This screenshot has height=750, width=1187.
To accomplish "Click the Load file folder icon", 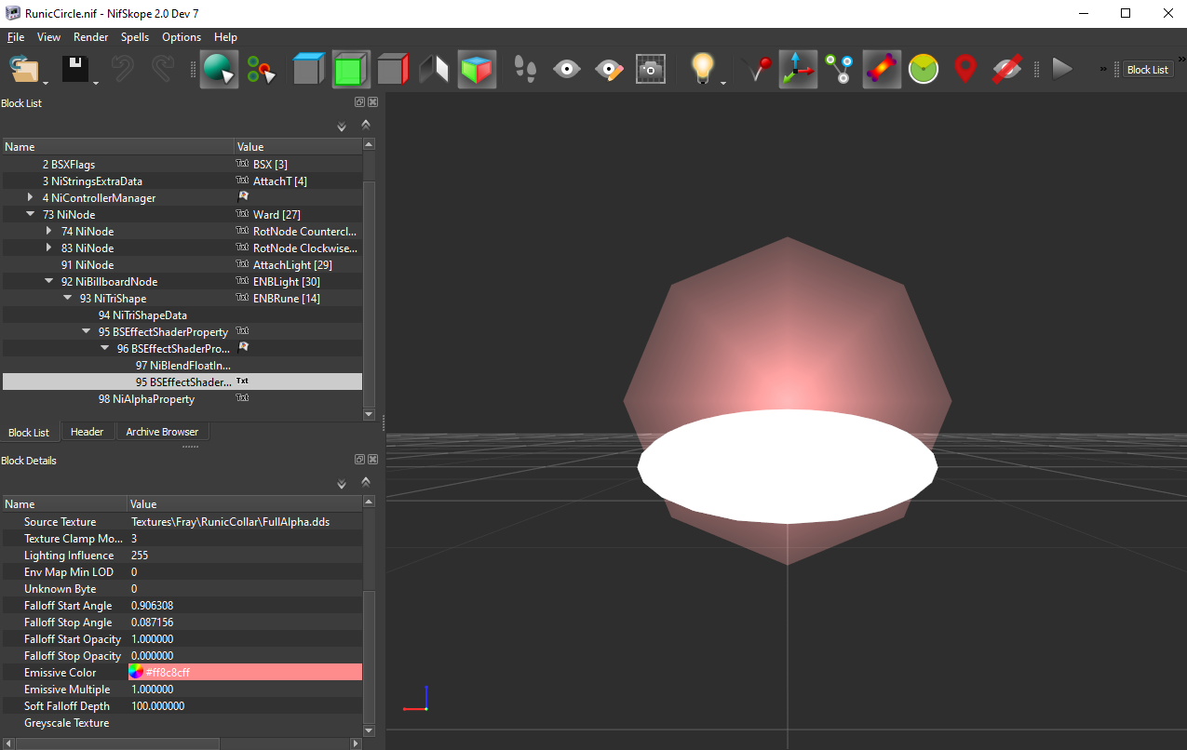I will point(24,70).
